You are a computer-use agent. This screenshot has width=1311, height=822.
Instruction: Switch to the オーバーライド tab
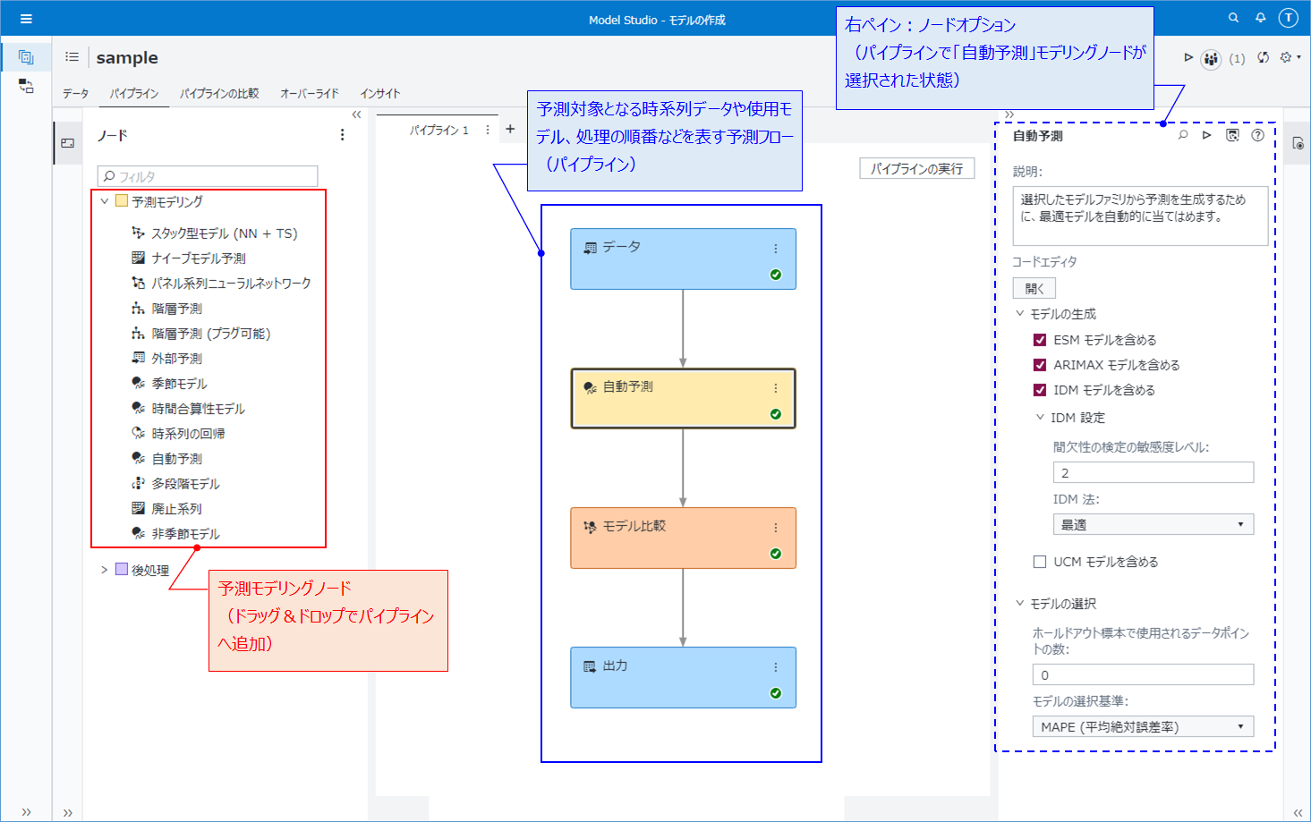point(310,93)
